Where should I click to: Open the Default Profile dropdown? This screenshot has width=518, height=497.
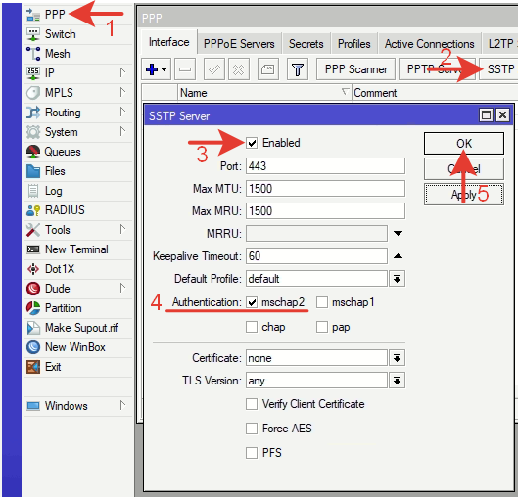pyautogui.click(x=398, y=279)
